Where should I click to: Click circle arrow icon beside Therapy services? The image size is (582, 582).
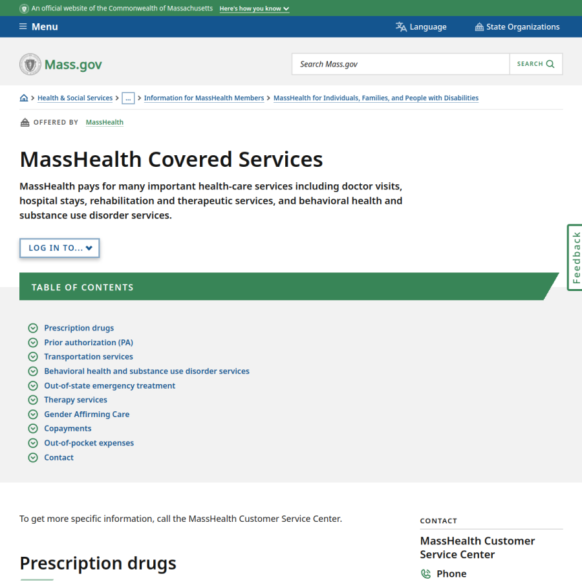[33, 400]
